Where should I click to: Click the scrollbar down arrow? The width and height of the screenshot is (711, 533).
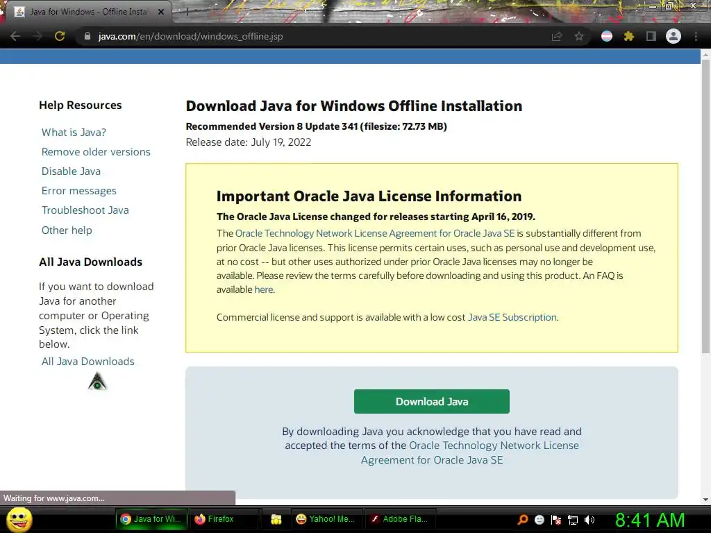(x=705, y=500)
